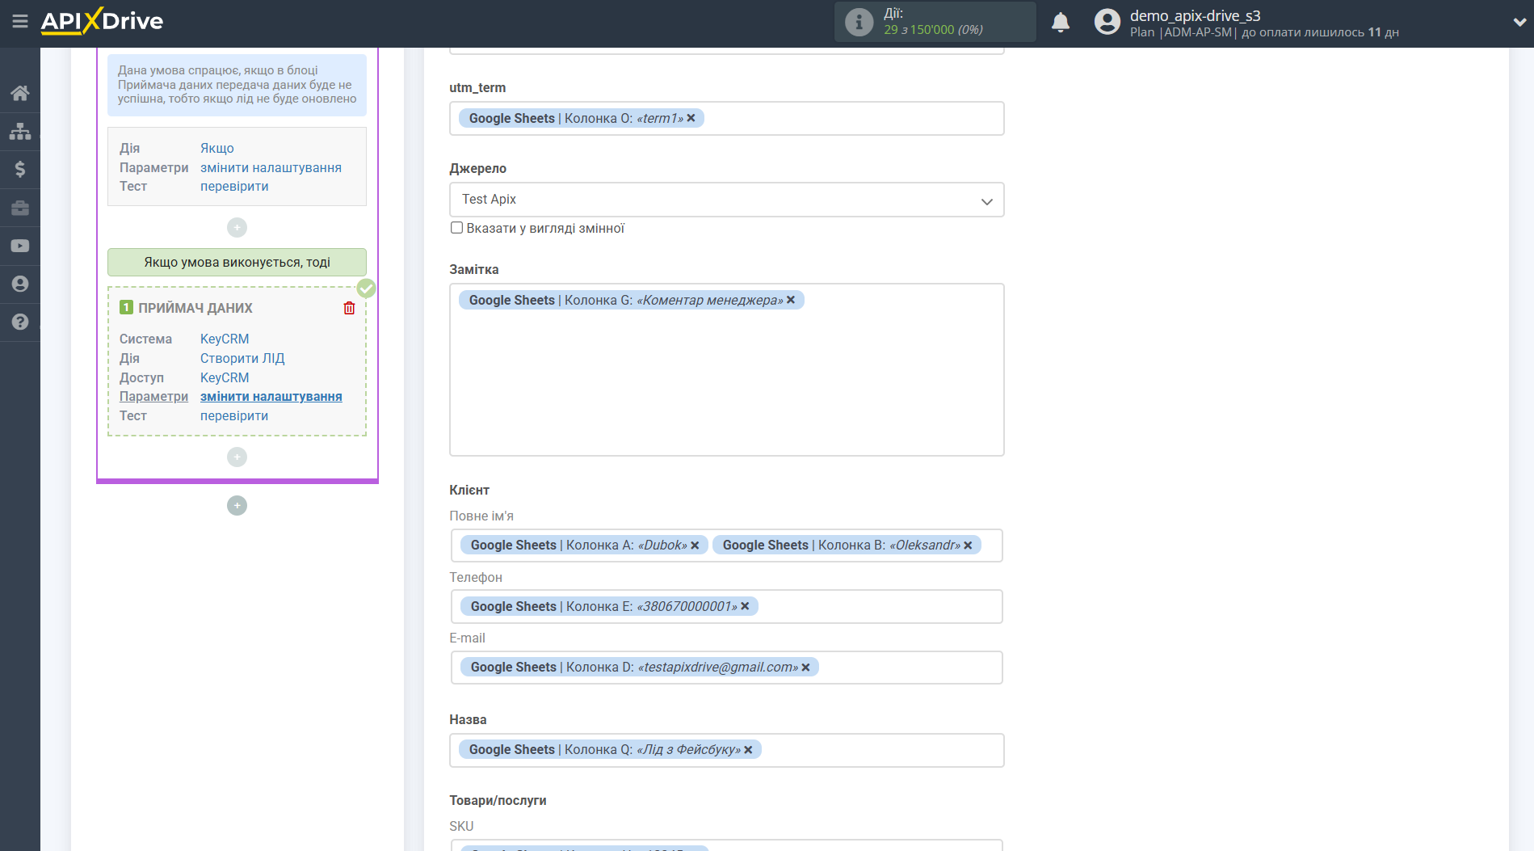The height and width of the screenshot is (851, 1534).
Task: Remove testapixdrive@gmail.com tag
Action: 805,668
